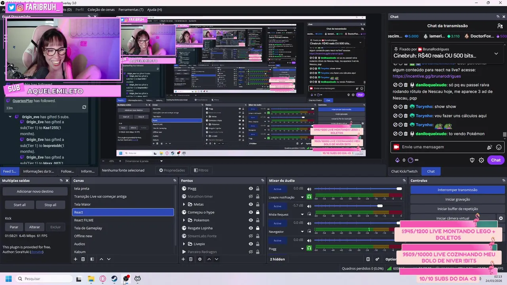Open the audio mixer advanced properties gears icon
The height and width of the screenshot is (285, 507).
(377, 259)
